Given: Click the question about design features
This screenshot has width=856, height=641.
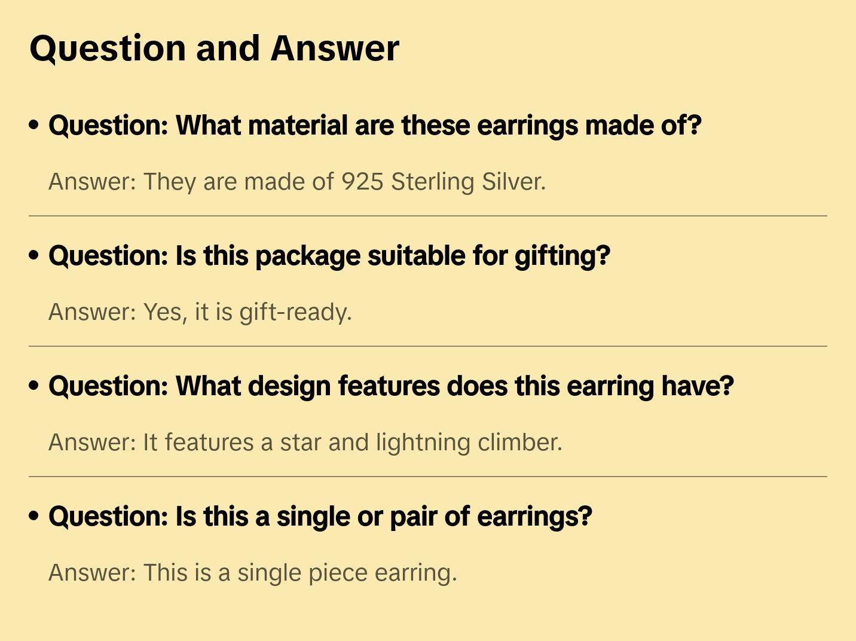Looking at the screenshot, I should pos(391,386).
